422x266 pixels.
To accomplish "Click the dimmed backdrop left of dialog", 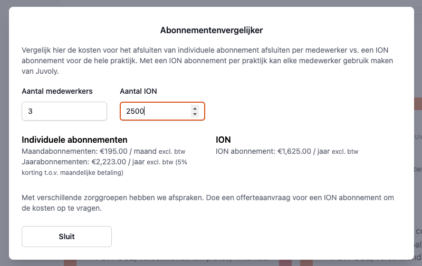I will (4, 132).
